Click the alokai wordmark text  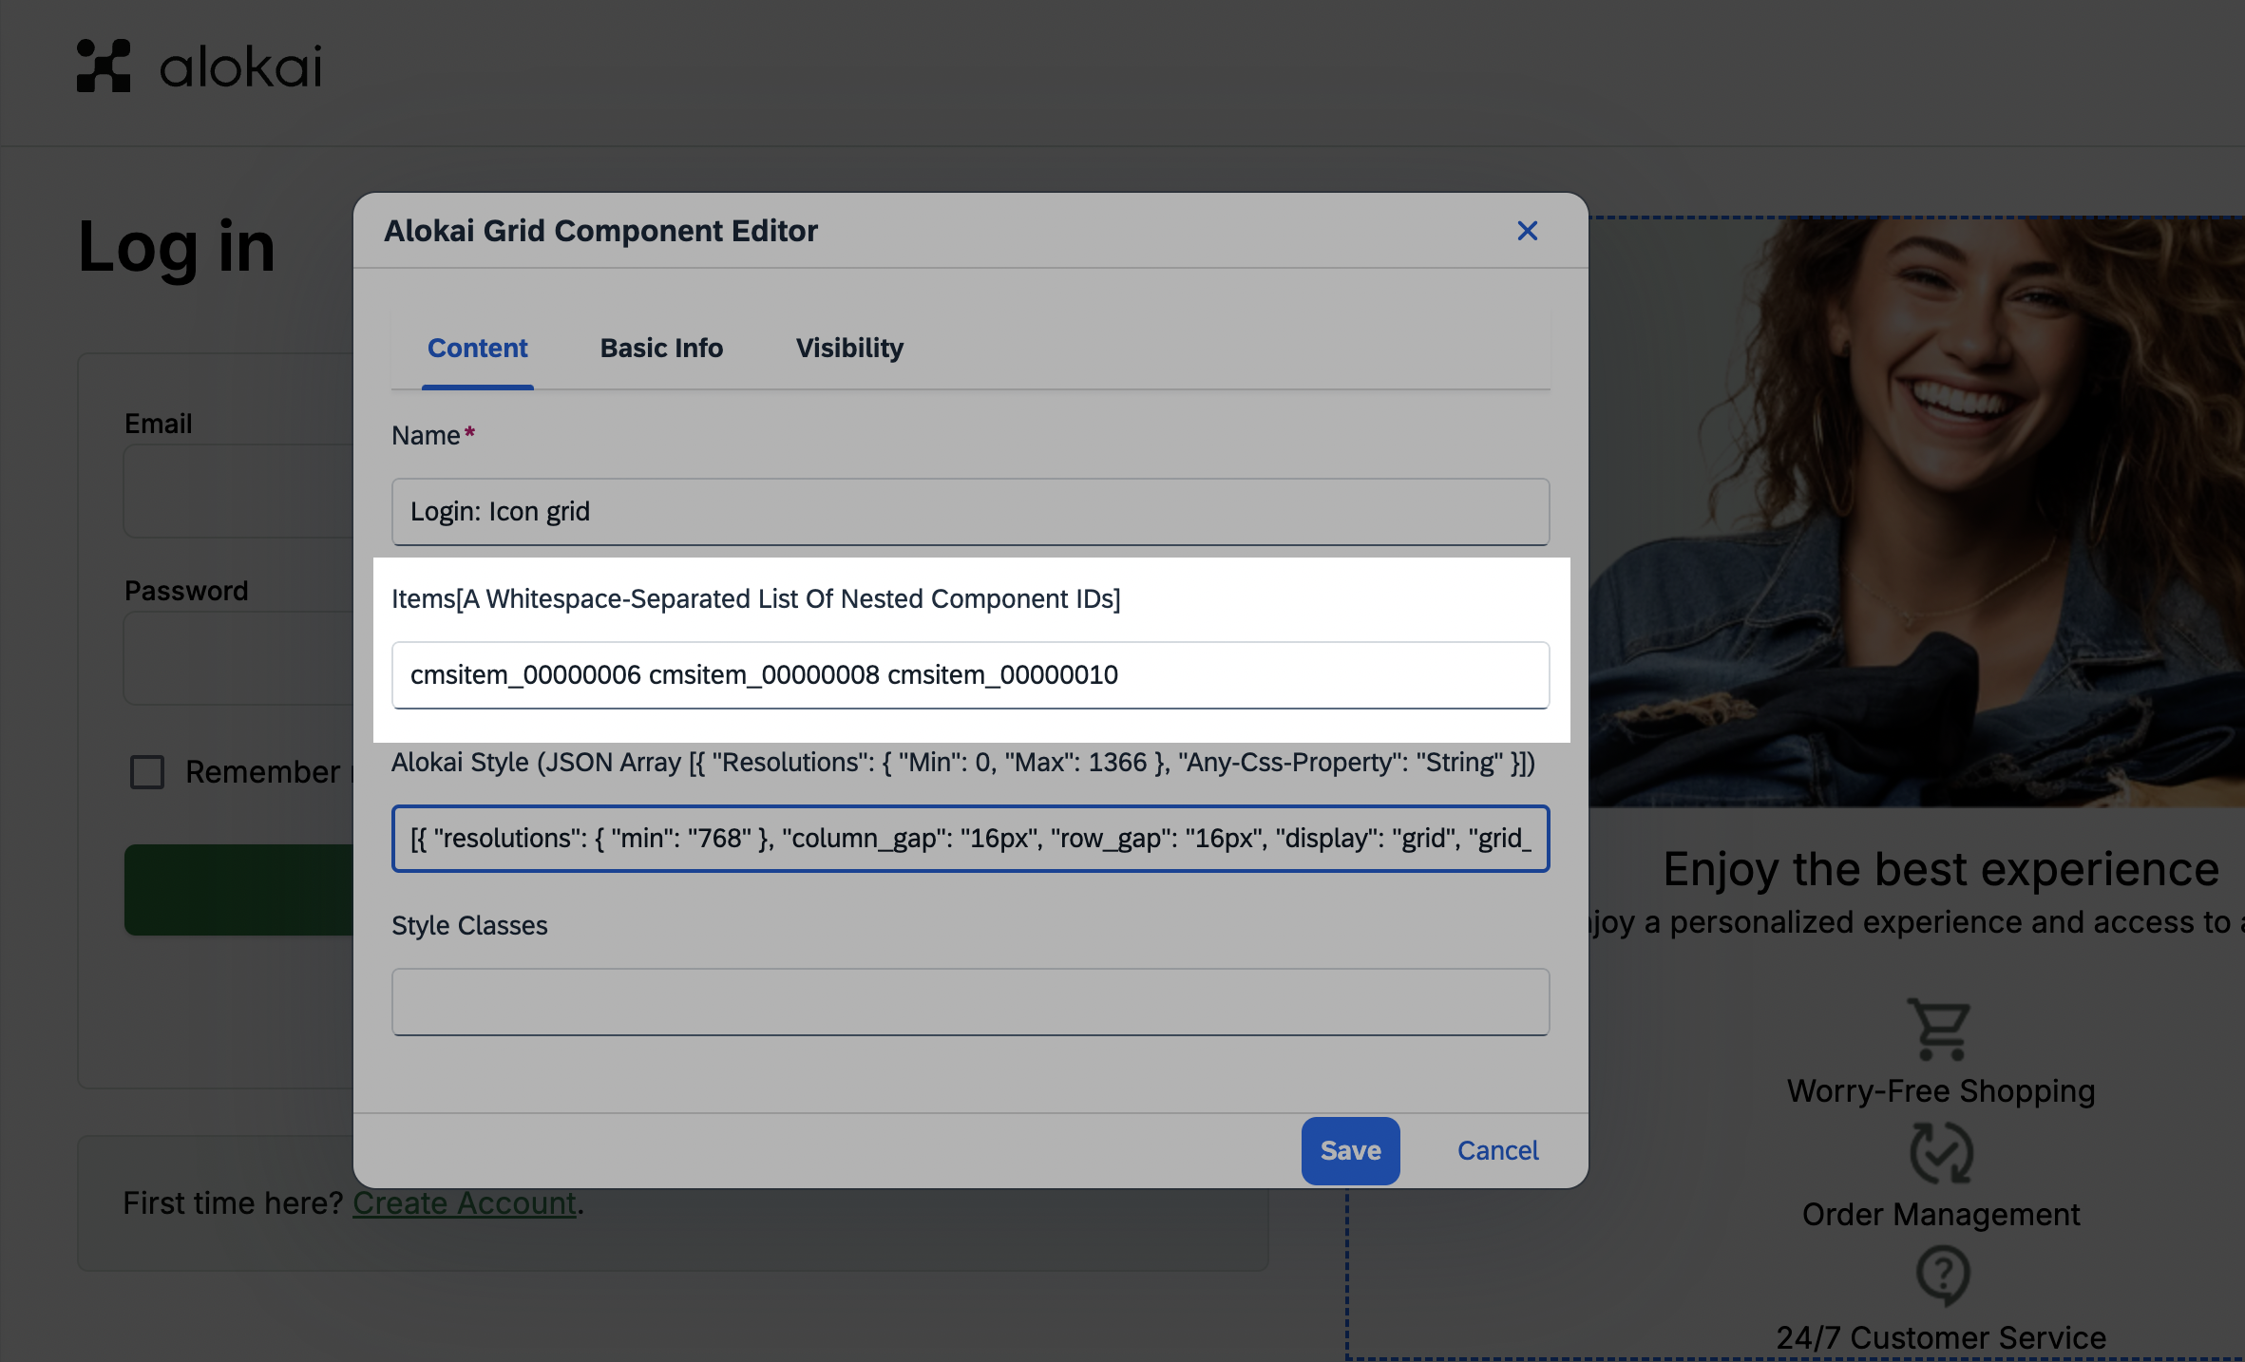(241, 66)
